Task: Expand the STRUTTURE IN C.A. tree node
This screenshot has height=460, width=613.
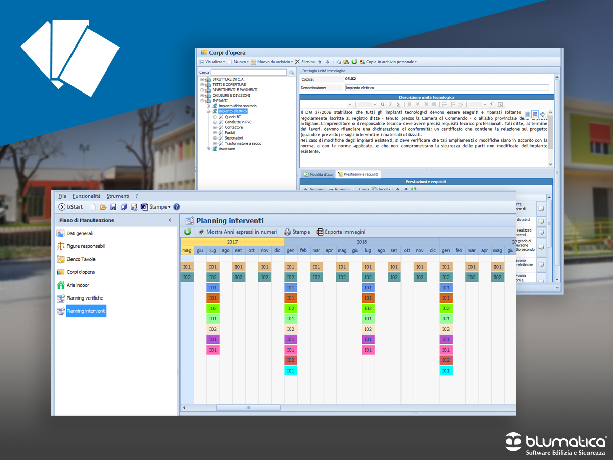Action: pos(202,79)
